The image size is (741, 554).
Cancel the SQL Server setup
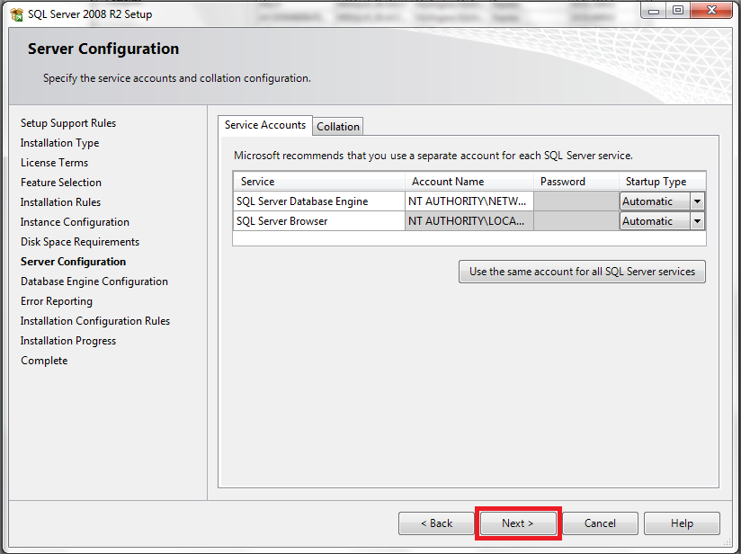(600, 523)
